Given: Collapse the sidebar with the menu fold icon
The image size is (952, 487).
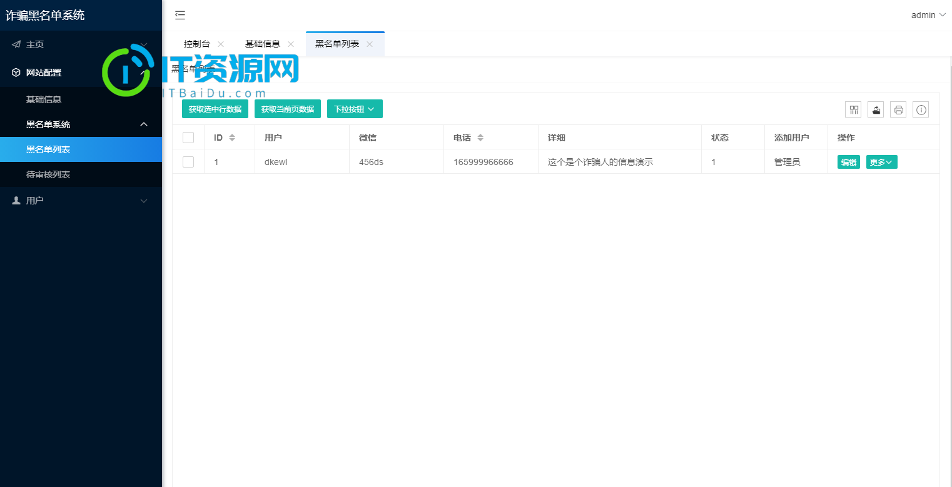Looking at the screenshot, I should pos(180,16).
